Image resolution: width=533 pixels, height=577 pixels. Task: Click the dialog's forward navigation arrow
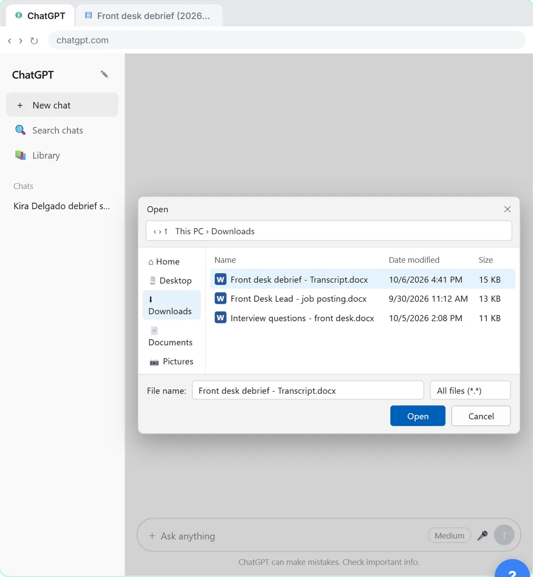[x=160, y=231]
